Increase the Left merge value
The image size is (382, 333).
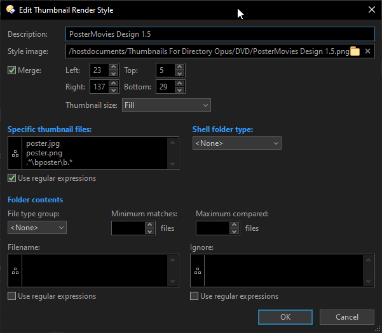coord(113,67)
